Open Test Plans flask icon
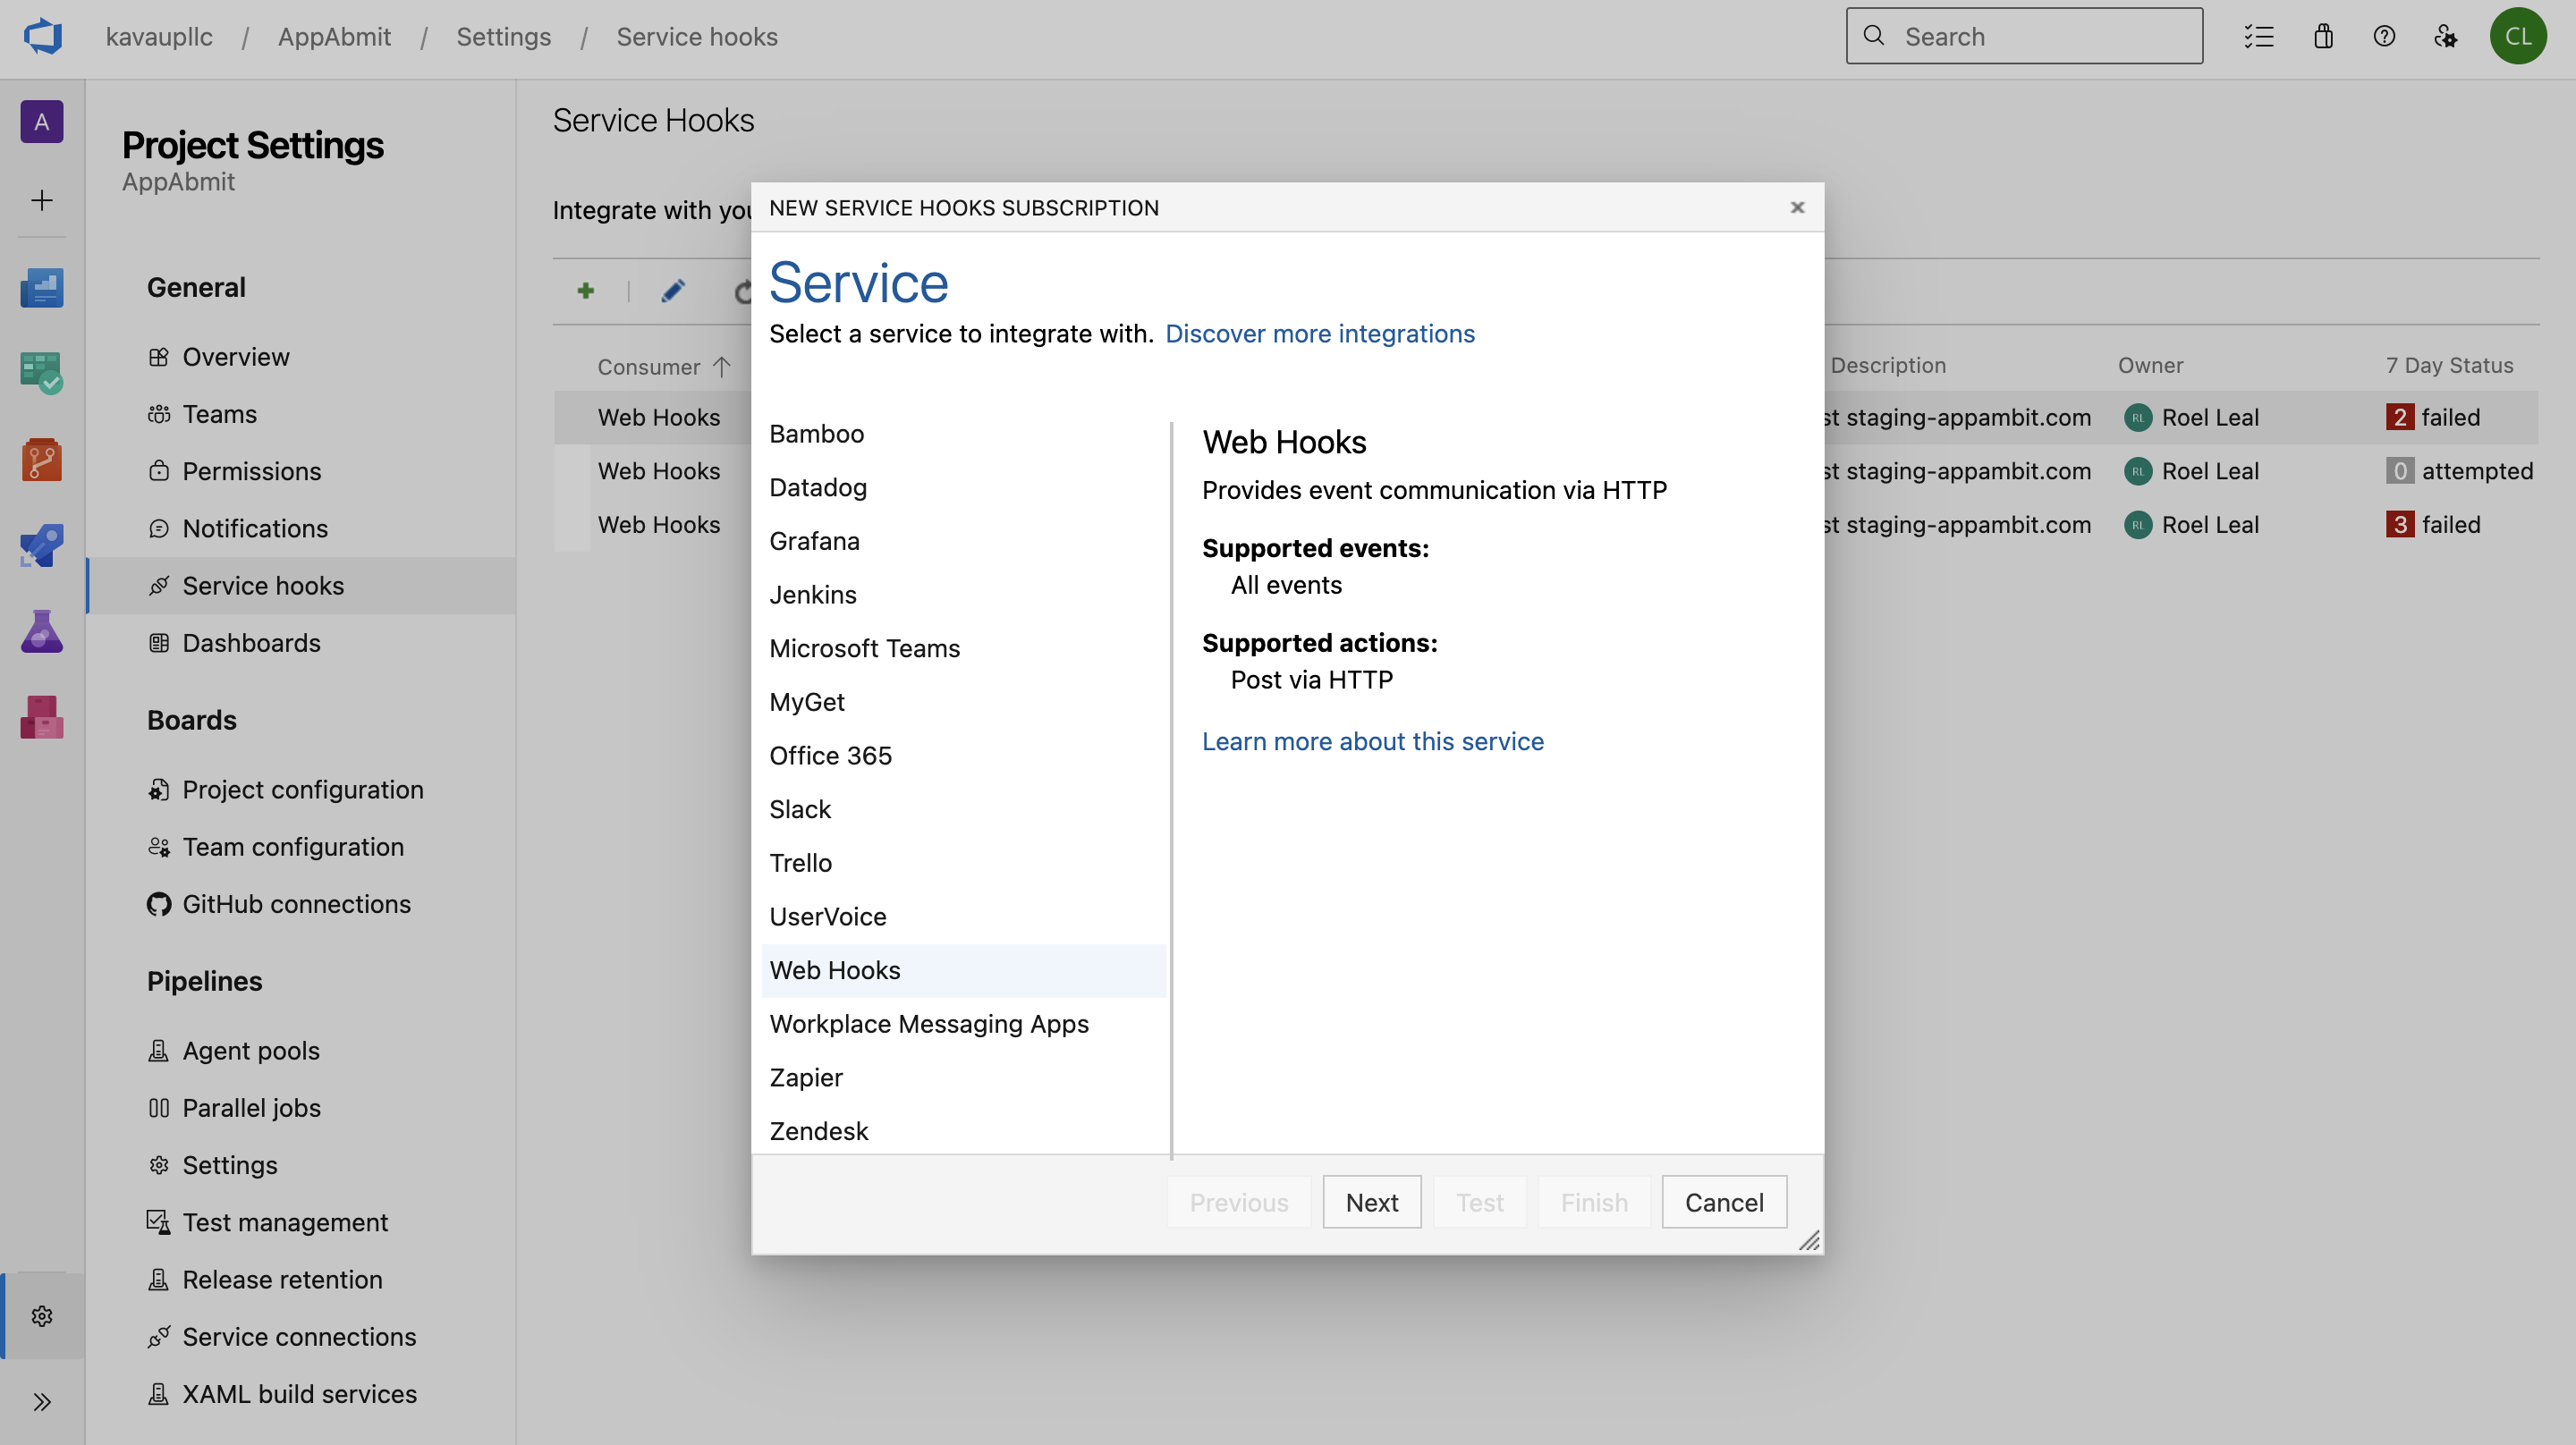Screen dimensions: 2576x1445 (41, 631)
